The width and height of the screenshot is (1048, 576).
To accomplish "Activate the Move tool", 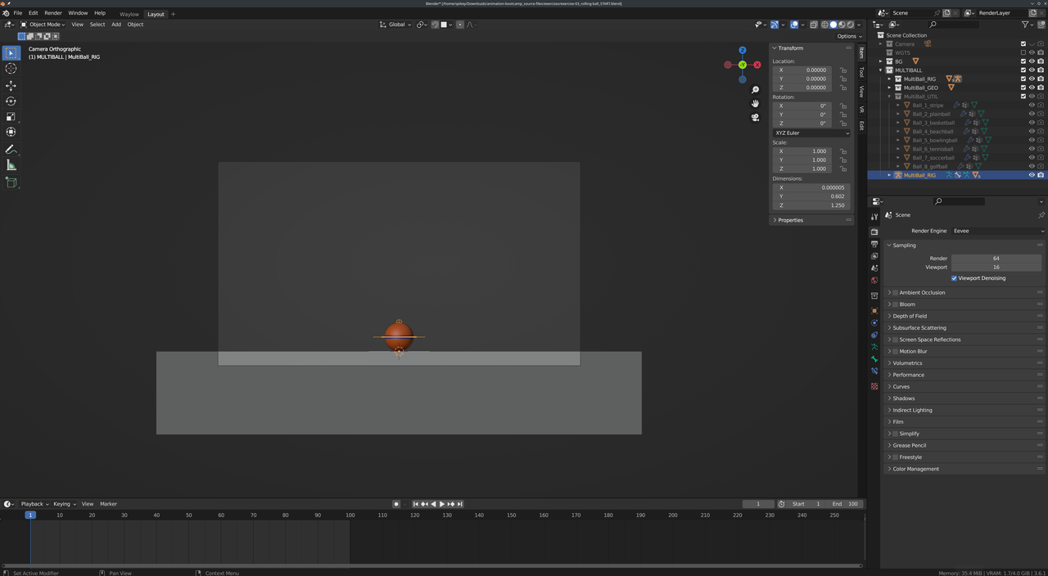I will pyautogui.click(x=11, y=84).
